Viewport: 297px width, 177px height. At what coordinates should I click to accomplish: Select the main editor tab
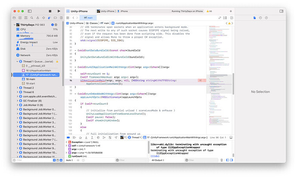click(89, 18)
